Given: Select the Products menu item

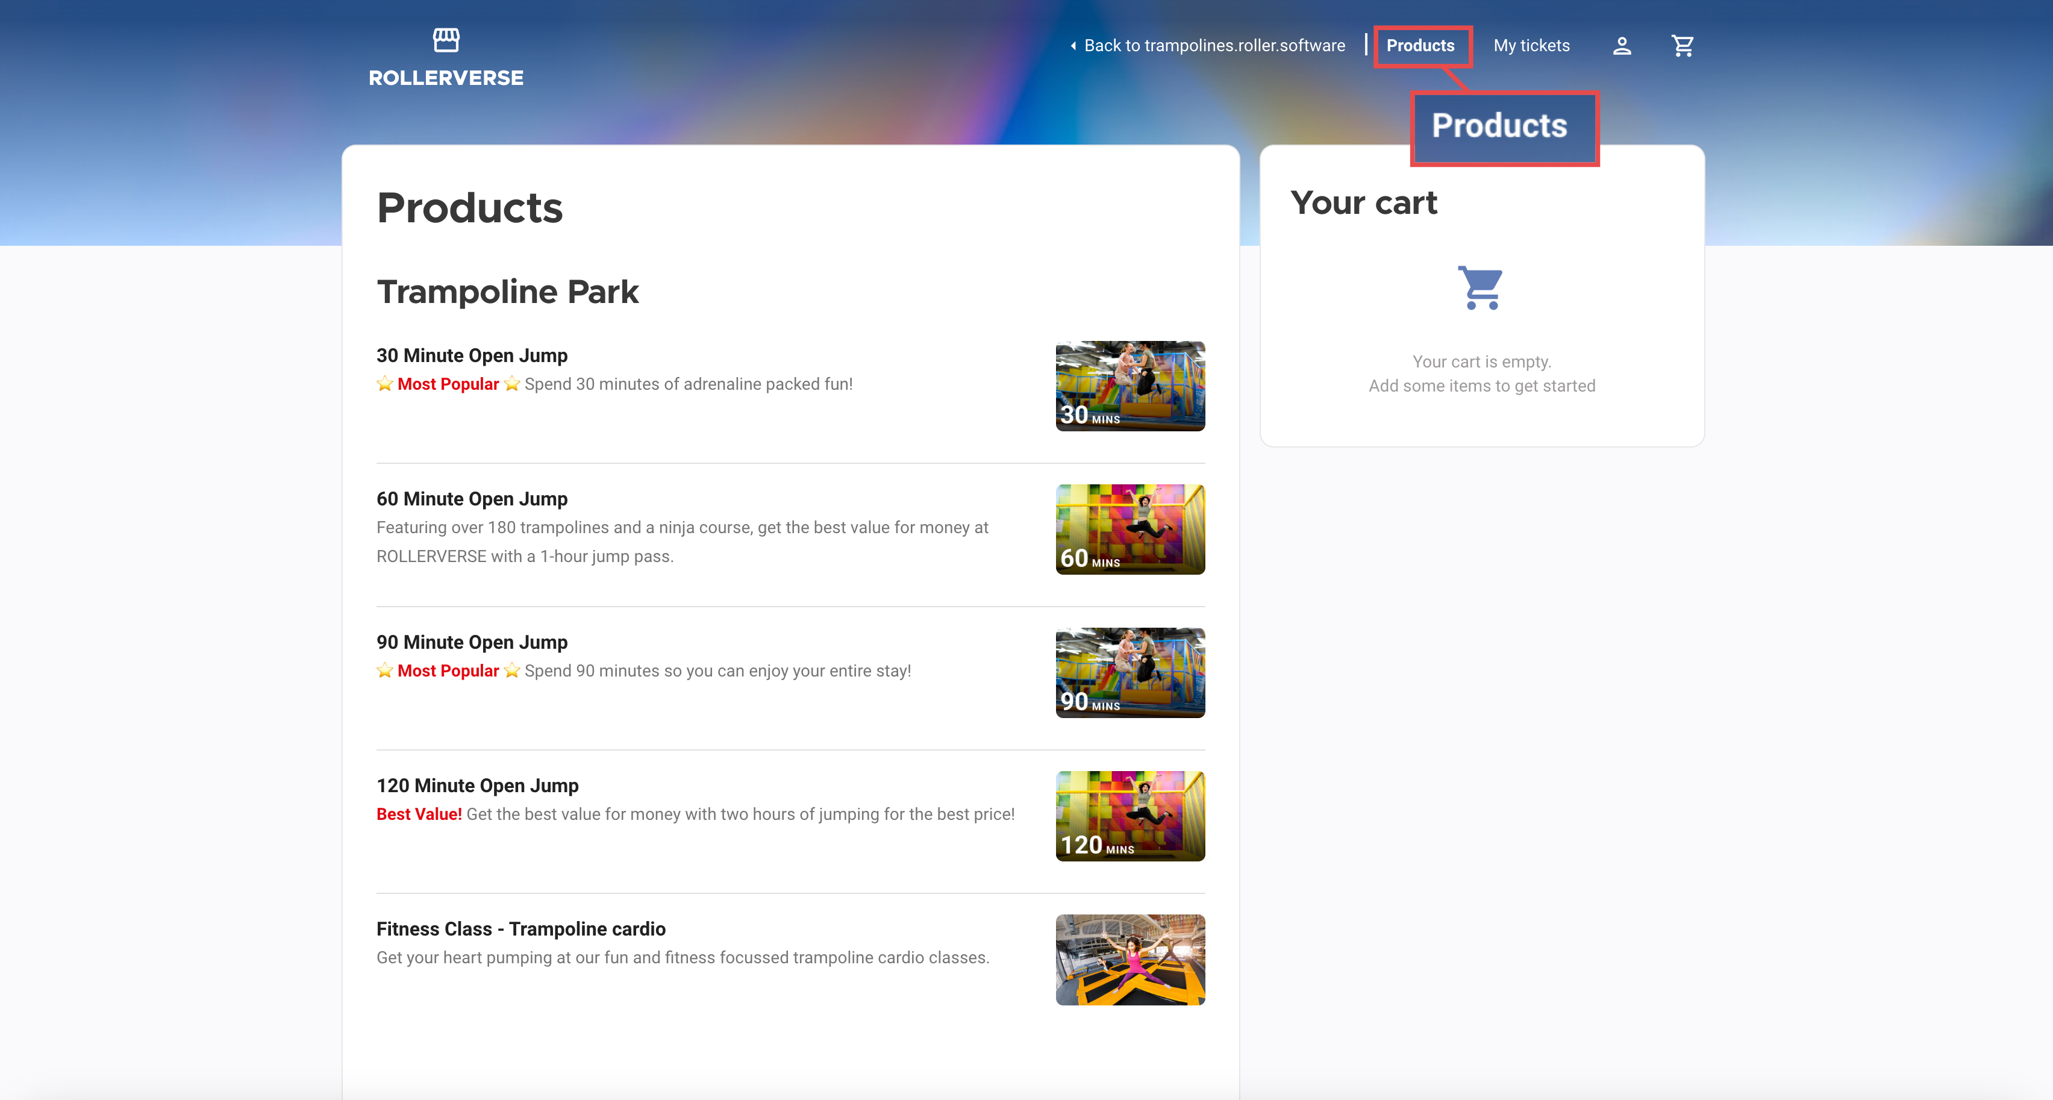Looking at the screenshot, I should (1420, 46).
